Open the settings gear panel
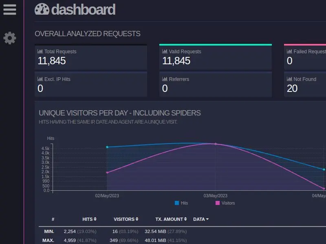The image size is (326, 244). pyautogui.click(x=10, y=38)
